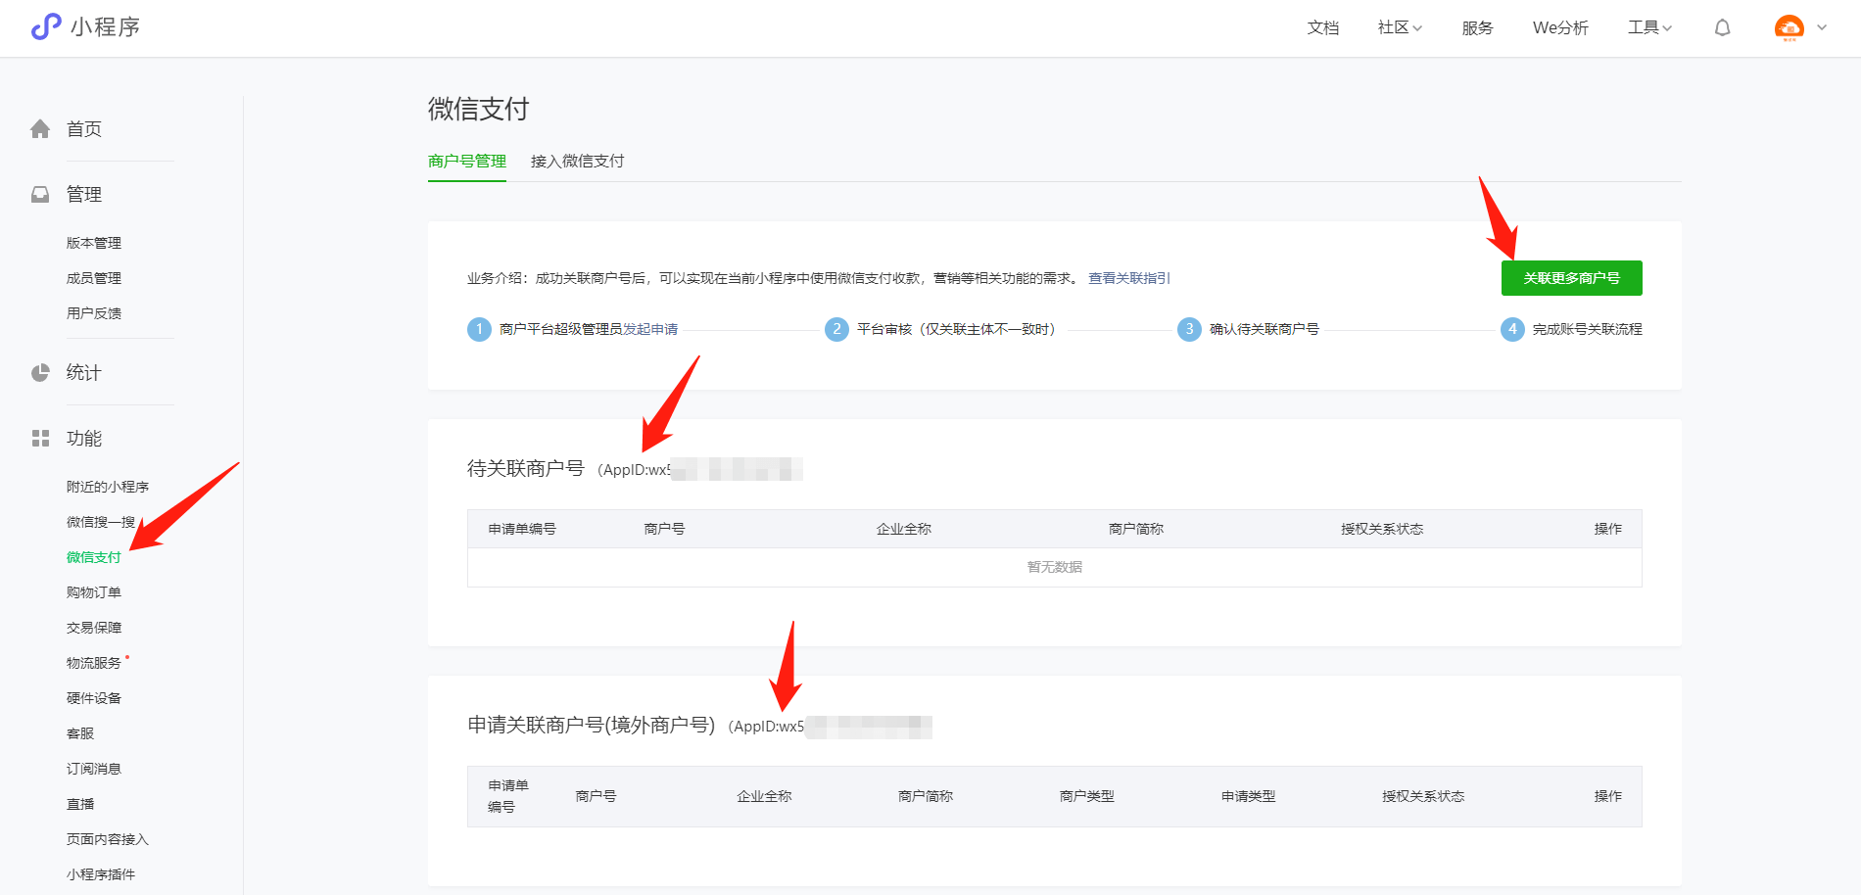Click the Mini Program logo icon
The height and width of the screenshot is (895, 1861).
pyautogui.click(x=46, y=26)
